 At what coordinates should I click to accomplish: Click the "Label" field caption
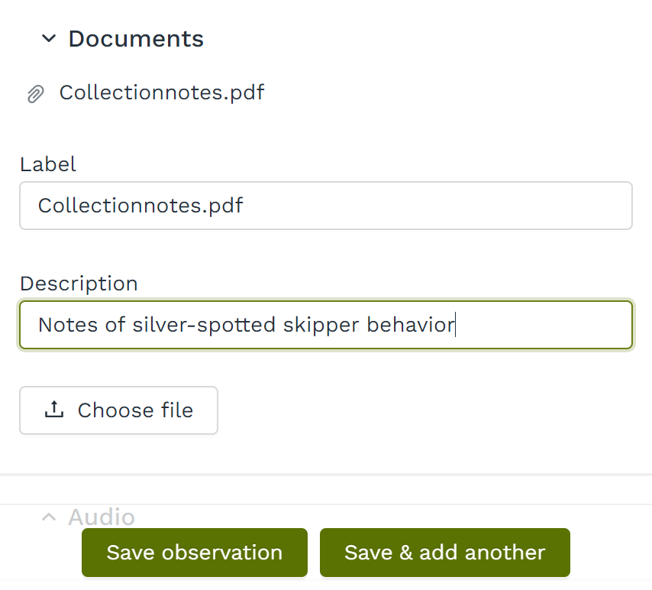(48, 164)
